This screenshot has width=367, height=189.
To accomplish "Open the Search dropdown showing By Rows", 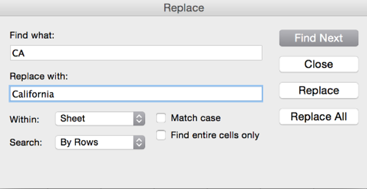I will click(x=95, y=142).
